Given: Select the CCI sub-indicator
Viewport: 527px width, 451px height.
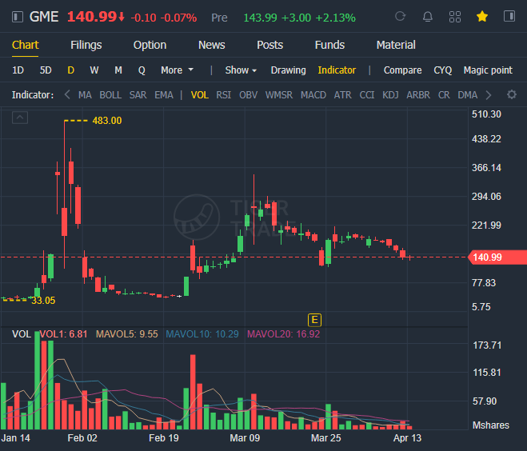Looking at the screenshot, I should coord(367,95).
